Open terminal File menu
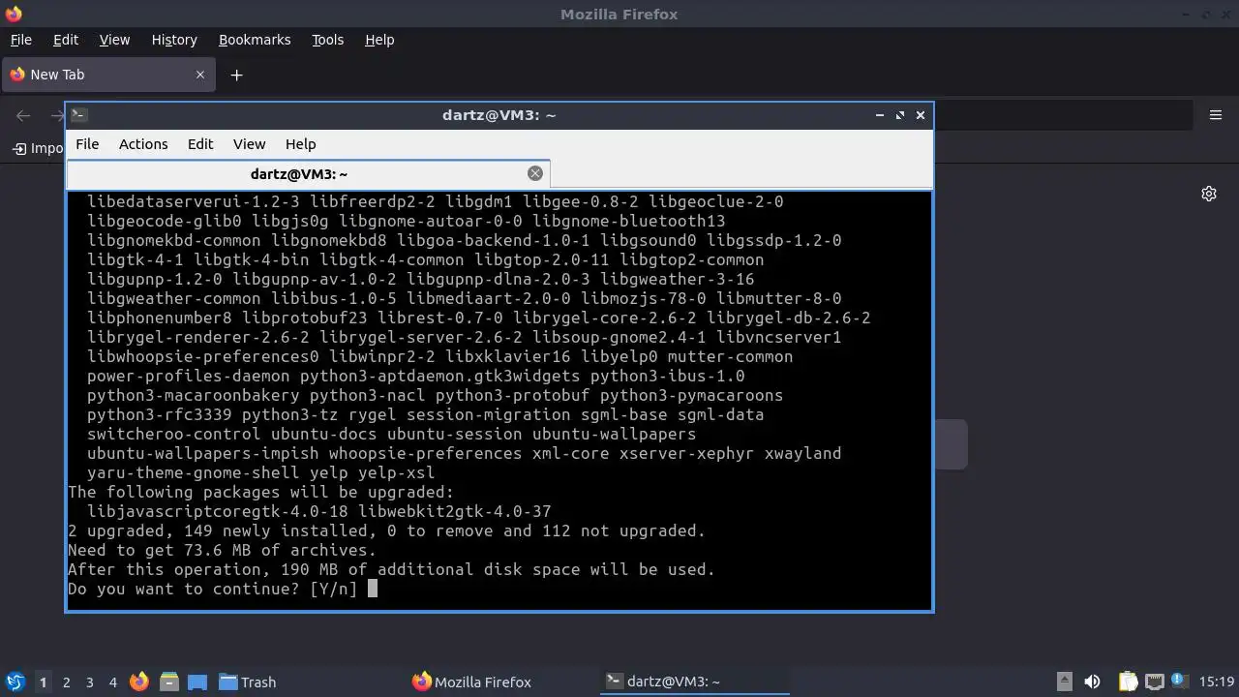Screen dimensions: 1239x697 pos(87,144)
